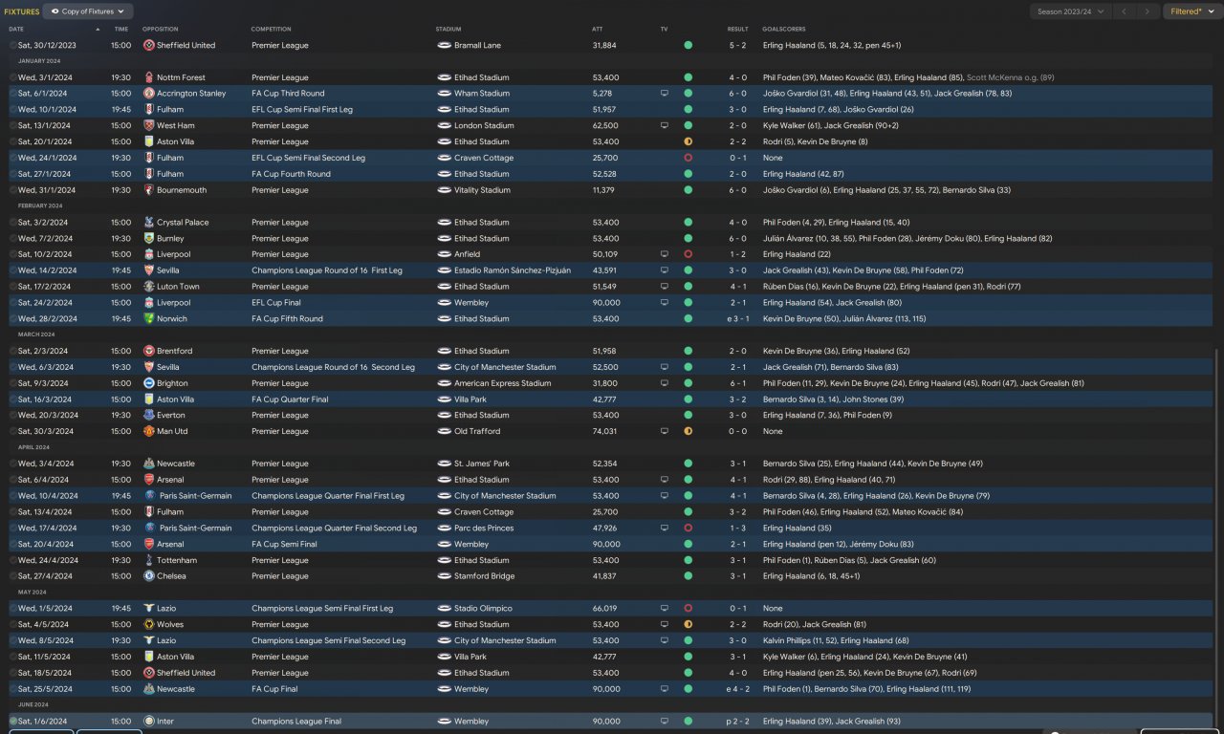
Task: Open the EFL Cup Final competition link
Action: tap(277, 303)
